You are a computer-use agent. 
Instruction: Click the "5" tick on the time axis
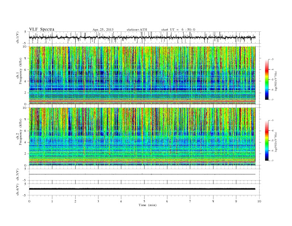[144, 201]
